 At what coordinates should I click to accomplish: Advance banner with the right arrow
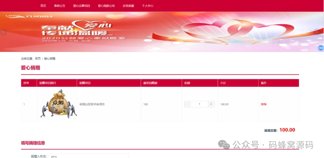(317, 32)
